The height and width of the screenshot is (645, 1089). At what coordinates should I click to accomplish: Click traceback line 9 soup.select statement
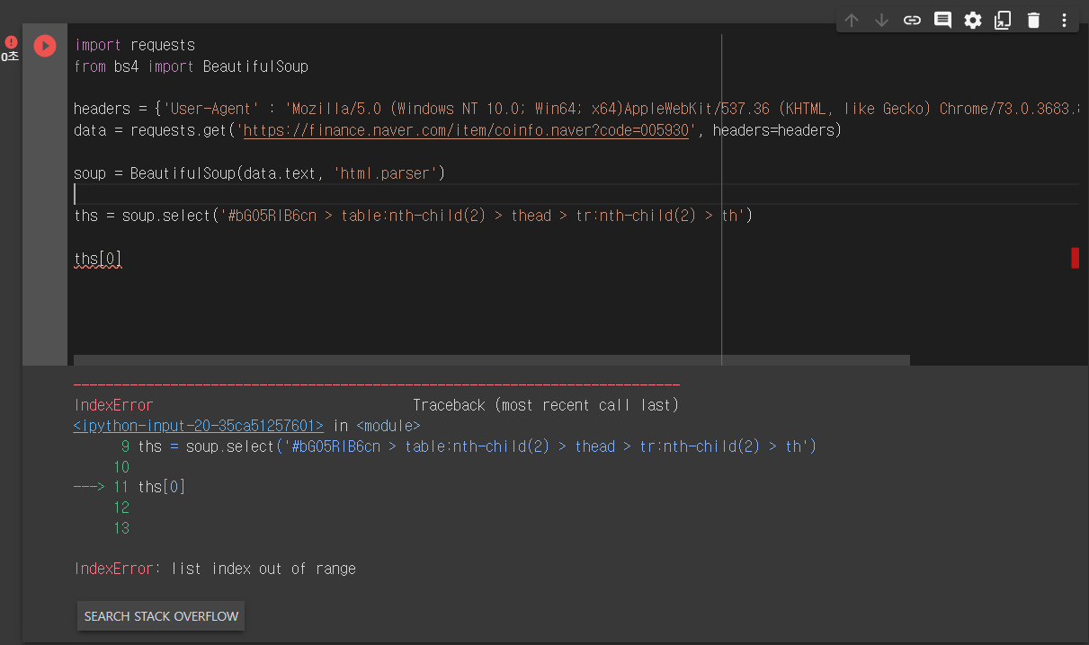click(x=477, y=446)
